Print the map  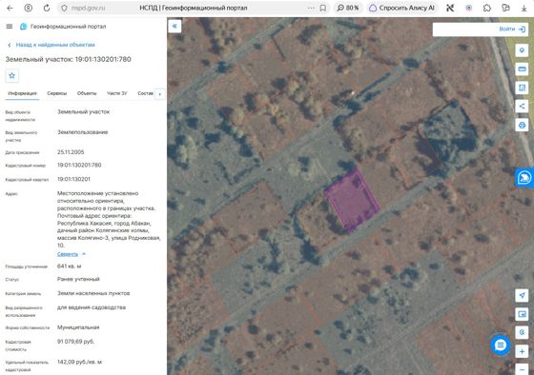click(522, 125)
